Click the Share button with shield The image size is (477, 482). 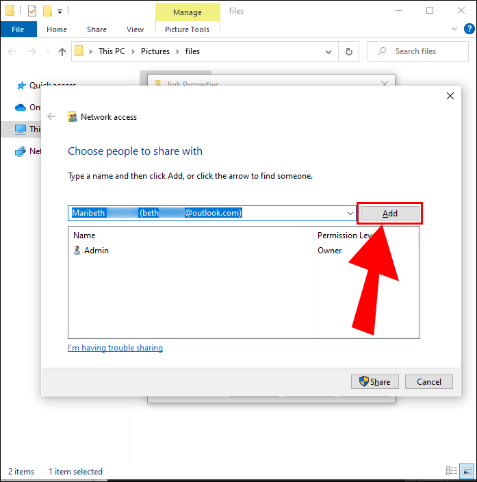coord(374,381)
